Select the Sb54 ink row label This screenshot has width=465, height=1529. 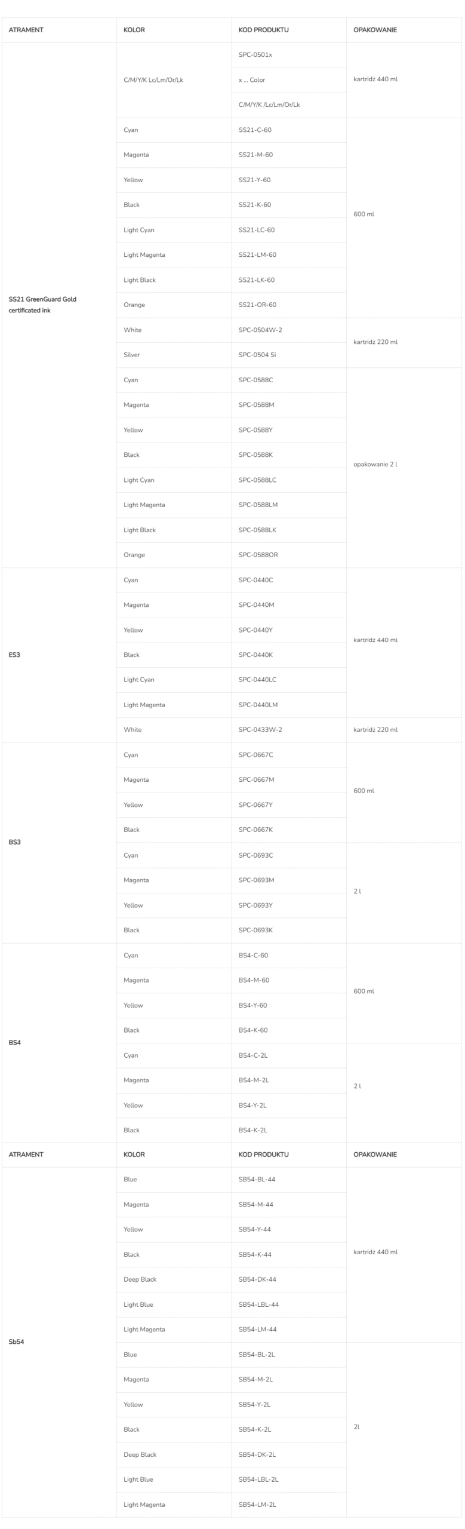click(17, 1341)
